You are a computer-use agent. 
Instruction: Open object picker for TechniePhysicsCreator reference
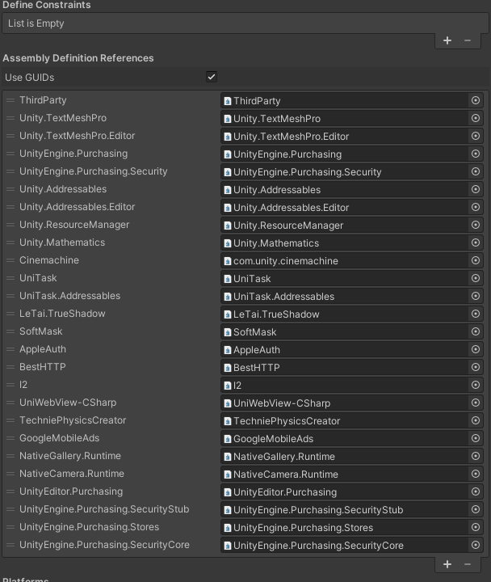476,420
